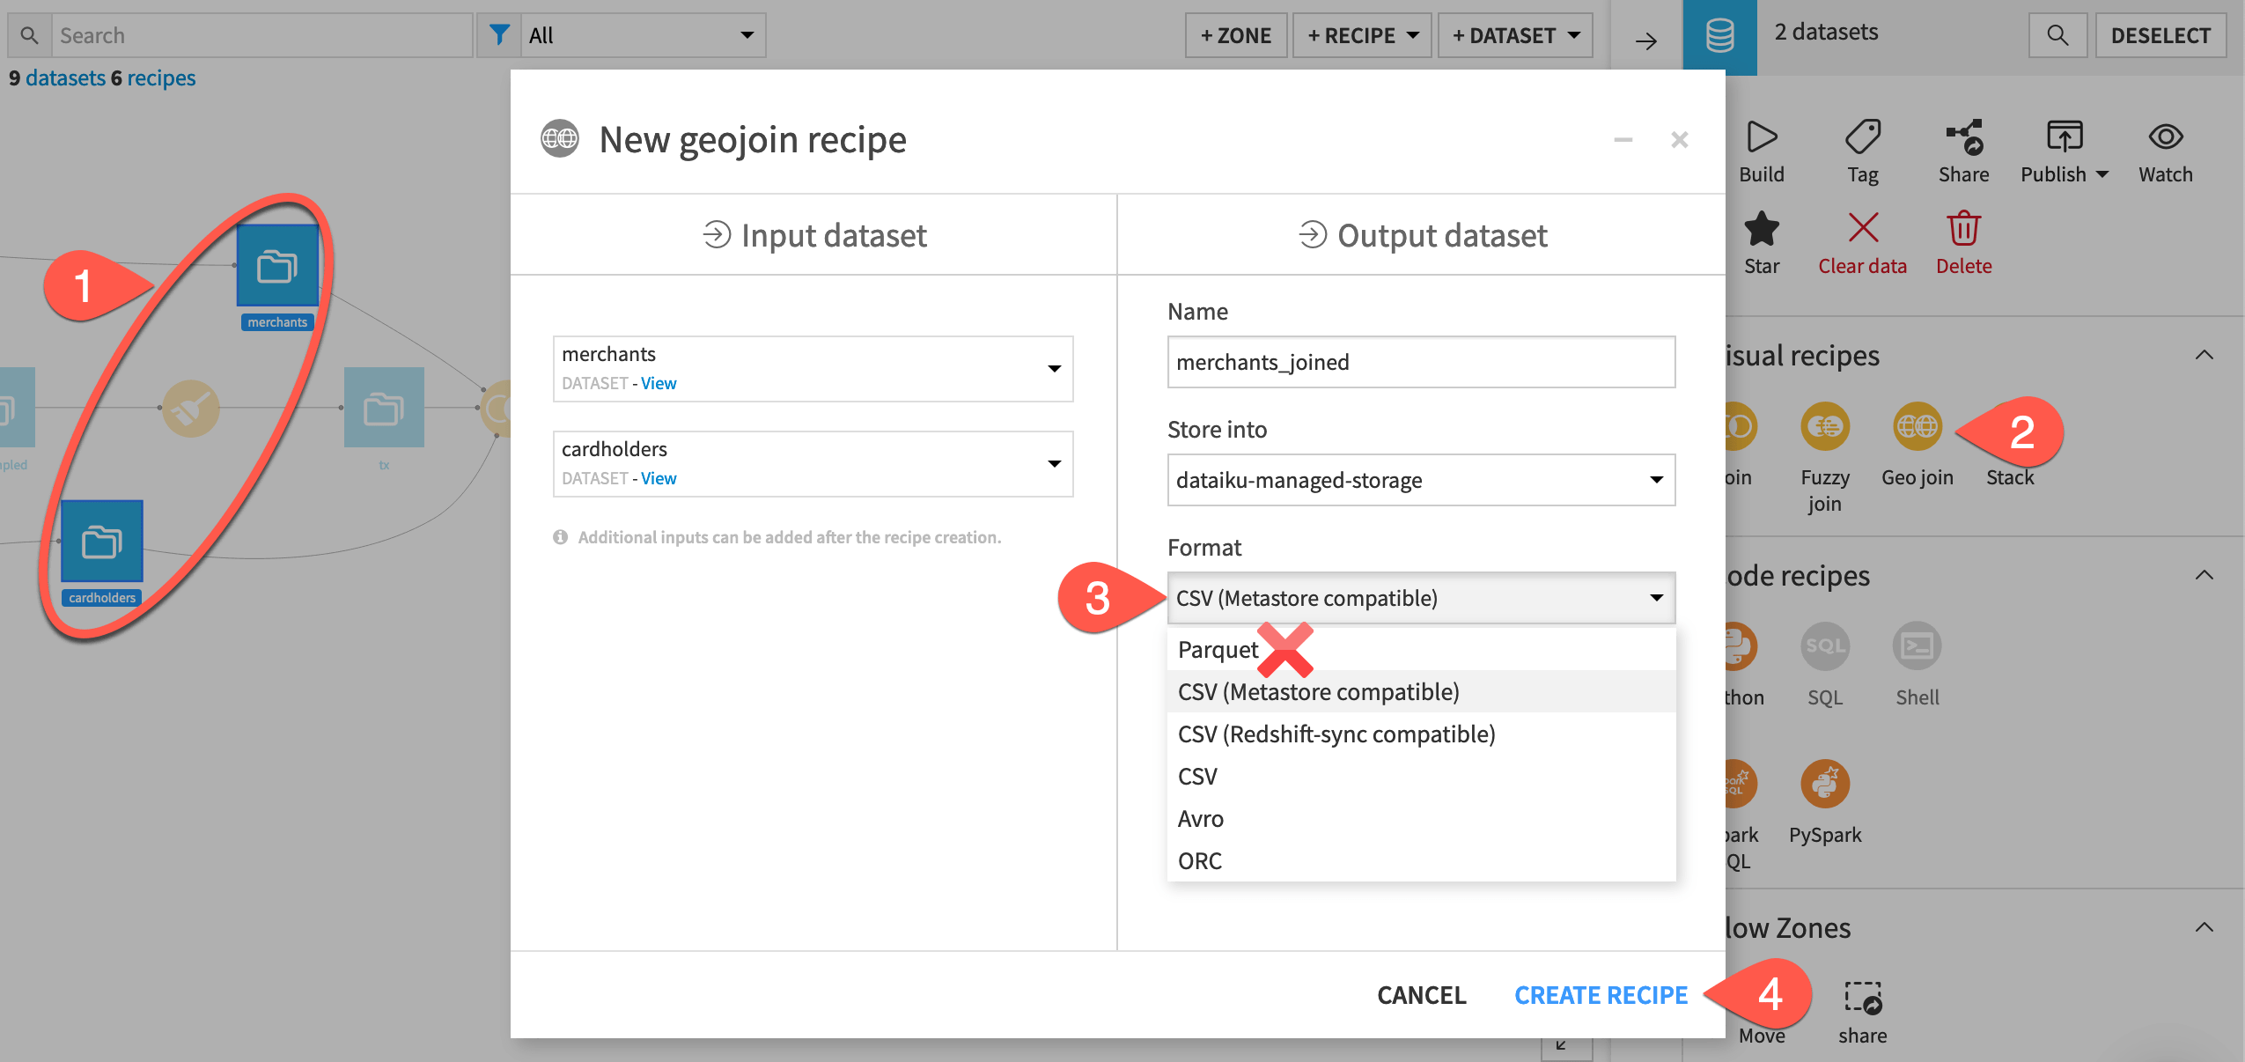Collapse the Visual recipes section
The image size is (2245, 1062).
coord(2204,355)
